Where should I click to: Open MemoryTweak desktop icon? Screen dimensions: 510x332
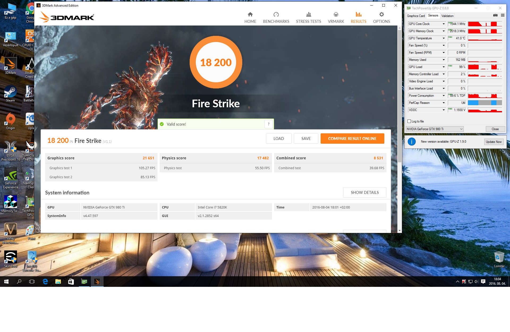pyautogui.click(x=10, y=204)
